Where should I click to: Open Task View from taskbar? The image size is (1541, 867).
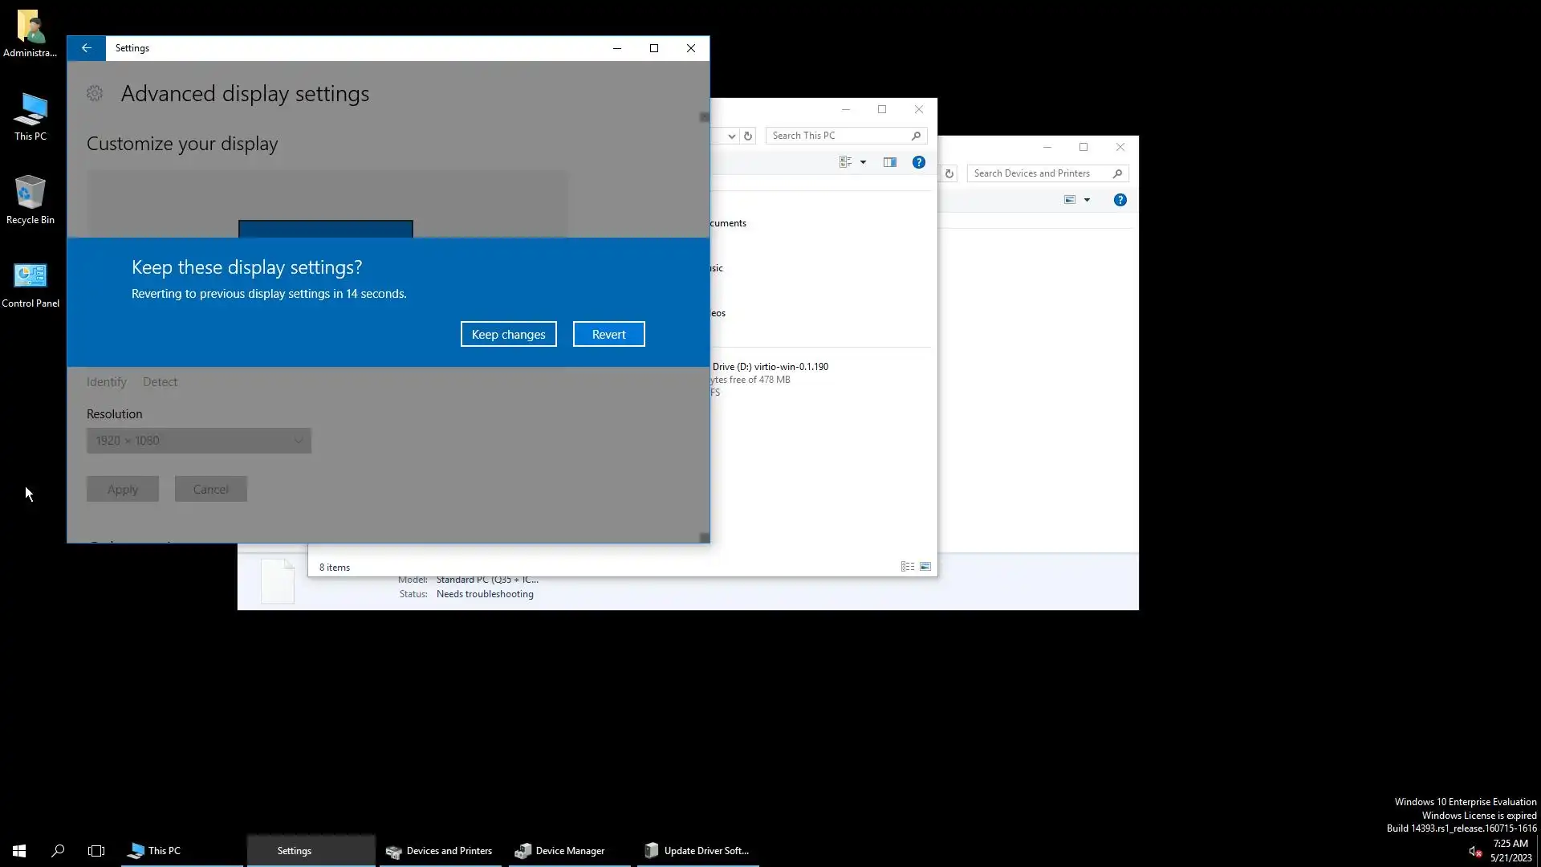pos(96,850)
